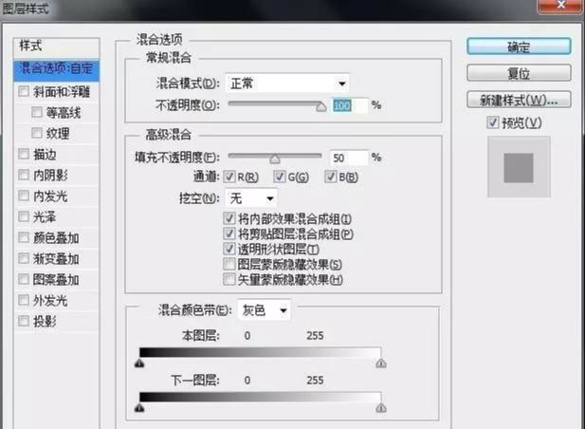Click the 新建样式(W)... button

pos(519,100)
